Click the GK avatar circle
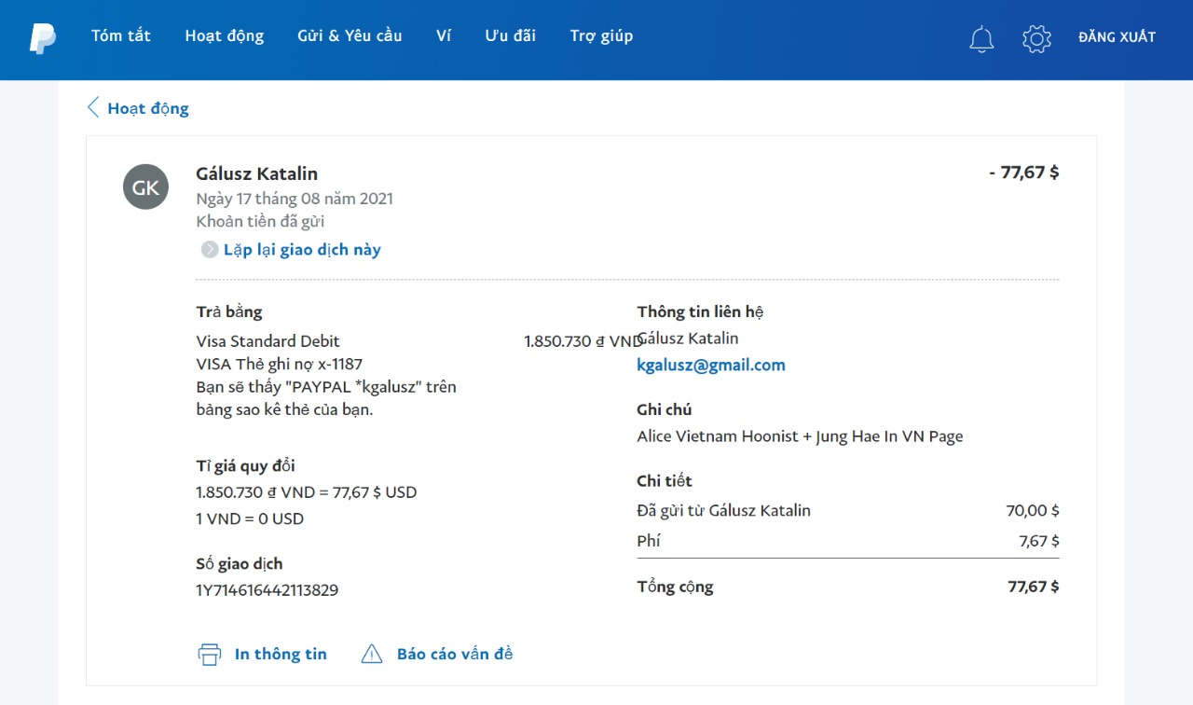Image resolution: width=1193 pixels, height=705 pixels. tap(145, 187)
